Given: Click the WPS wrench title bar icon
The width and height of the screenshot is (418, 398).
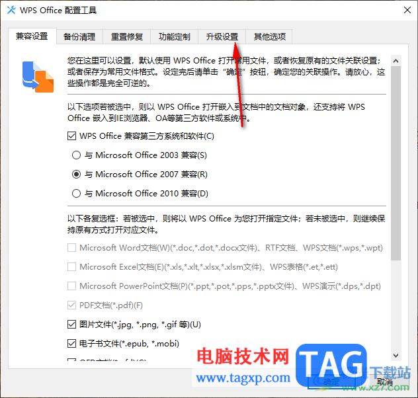Looking at the screenshot, I should tap(11, 10).
